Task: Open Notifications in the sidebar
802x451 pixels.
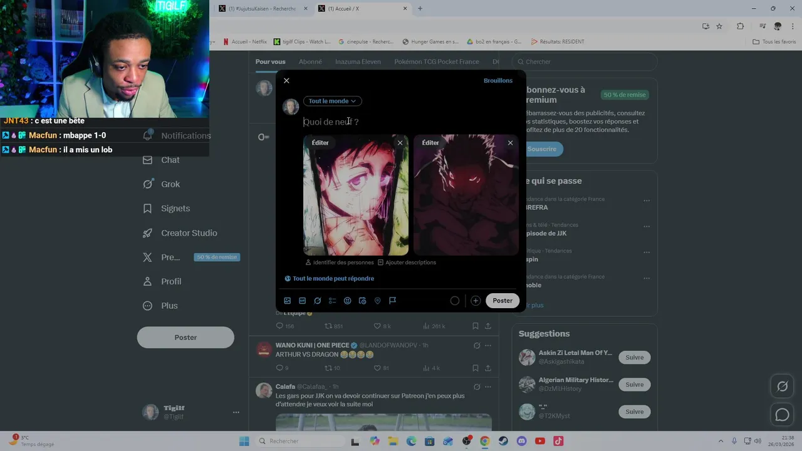Action: point(176,135)
